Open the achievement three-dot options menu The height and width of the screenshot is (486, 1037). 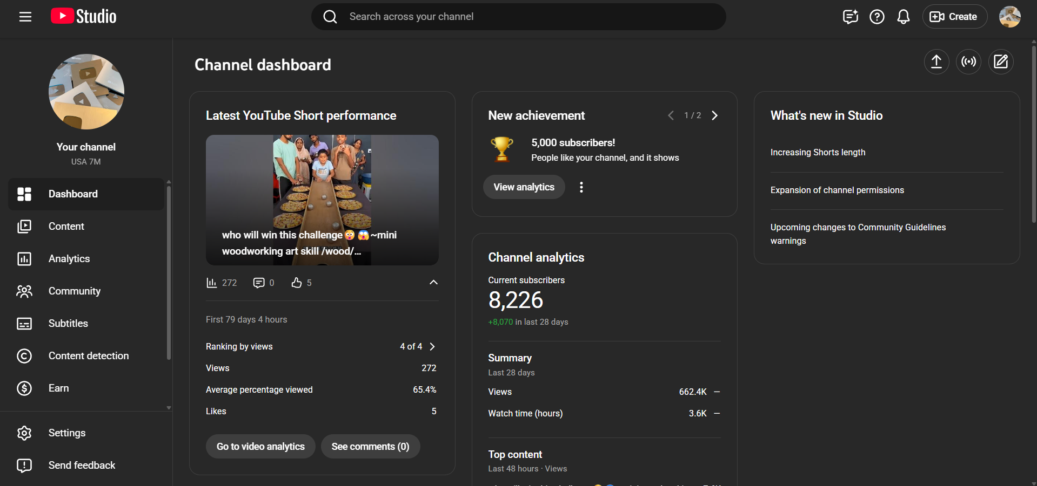point(581,187)
